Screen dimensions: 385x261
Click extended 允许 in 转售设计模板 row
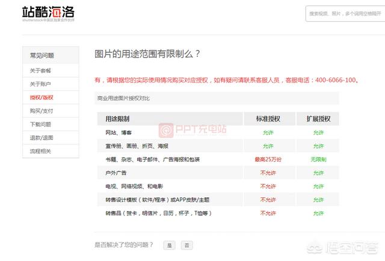click(318, 200)
